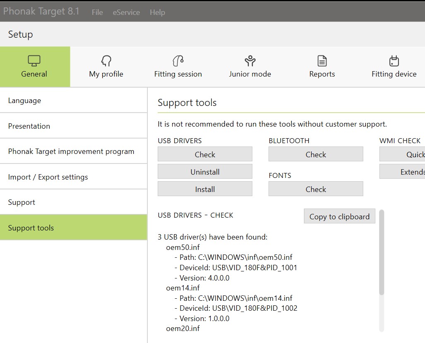This screenshot has height=343, width=425.
Task: Click DeviceId USB\VID_180F&PID_1002 line
Action: (x=236, y=308)
